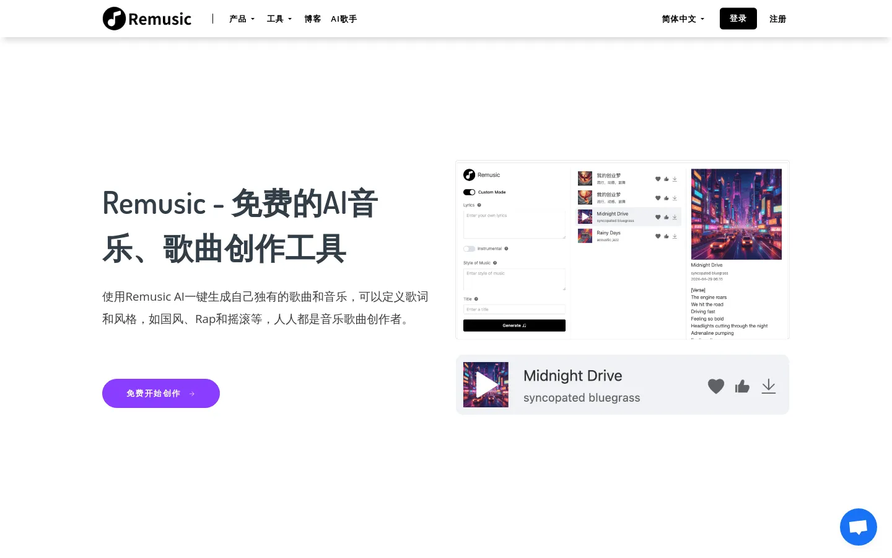Open the blue chat bubble widget
Image resolution: width=892 pixels, height=558 pixels.
[x=859, y=527]
